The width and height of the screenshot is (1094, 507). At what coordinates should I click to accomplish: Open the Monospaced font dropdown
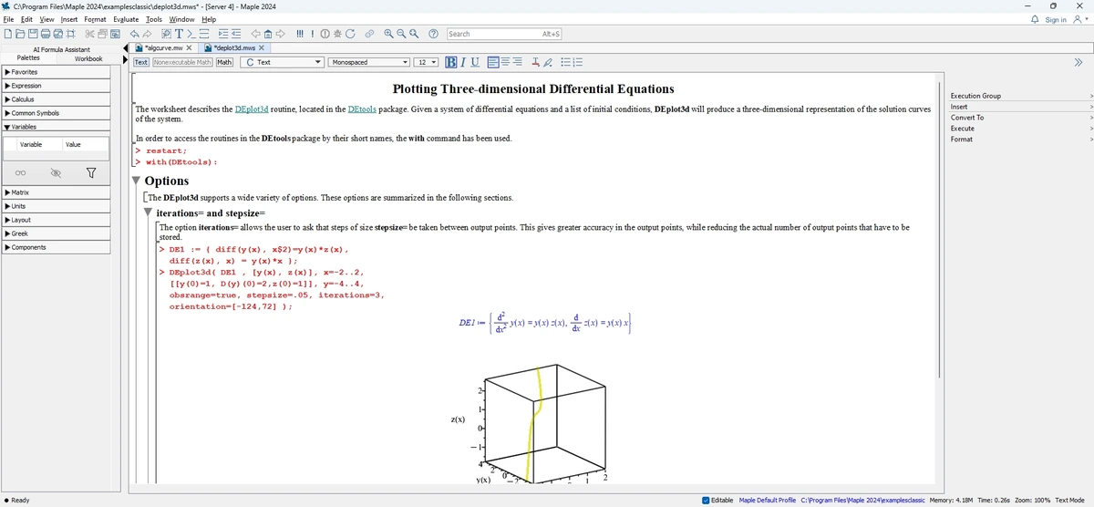[x=370, y=62]
